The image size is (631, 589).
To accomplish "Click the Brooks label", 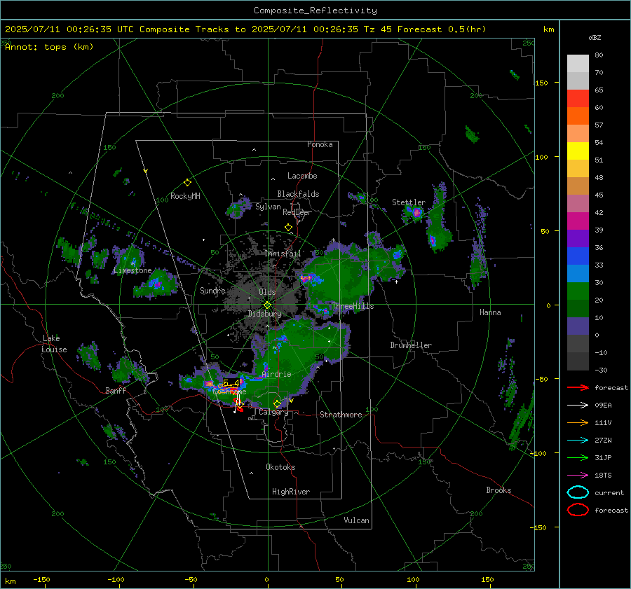I will coord(498,490).
